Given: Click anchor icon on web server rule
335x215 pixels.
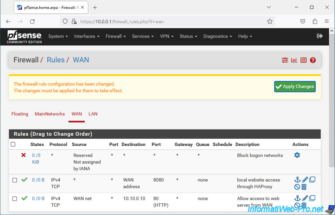Looking at the screenshot, I should pyautogui.click(x=297, y=198).
